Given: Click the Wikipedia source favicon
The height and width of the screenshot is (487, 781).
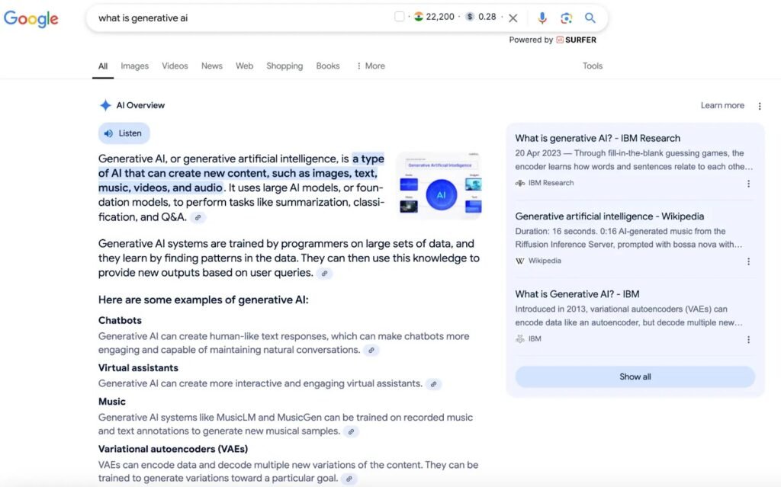Looking at the screenshot, I should 520,261.
